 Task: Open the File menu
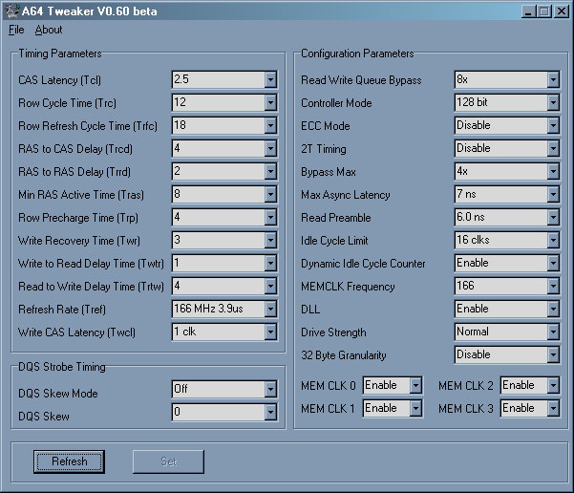(x=16, y=30)
